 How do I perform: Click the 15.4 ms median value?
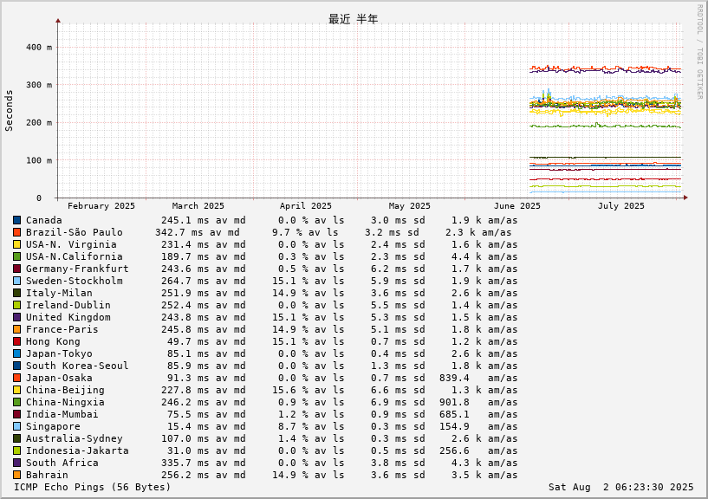click(x=189, y=427)
